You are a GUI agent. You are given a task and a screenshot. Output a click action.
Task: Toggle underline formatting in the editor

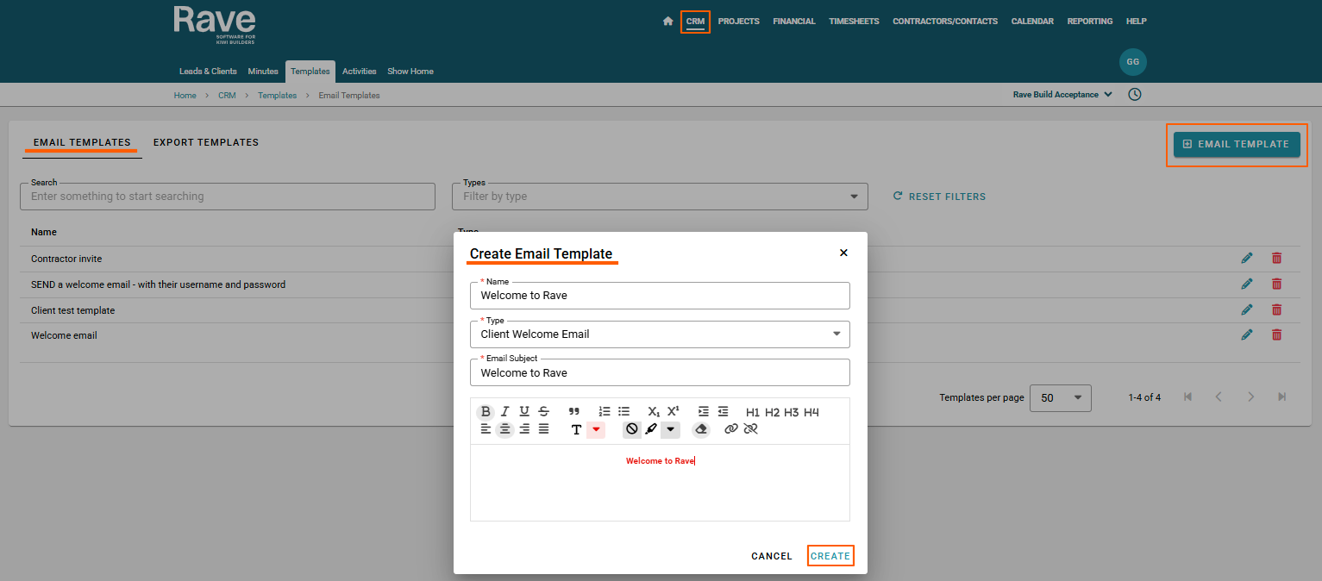[x=524, y=412]
